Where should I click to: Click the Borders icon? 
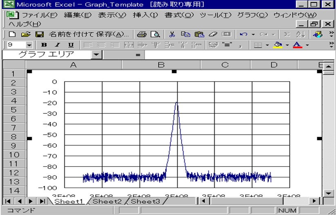tap(258, 45)
